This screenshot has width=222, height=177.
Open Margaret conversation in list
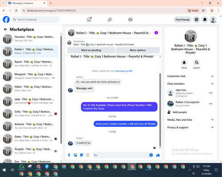click(30, 76)
